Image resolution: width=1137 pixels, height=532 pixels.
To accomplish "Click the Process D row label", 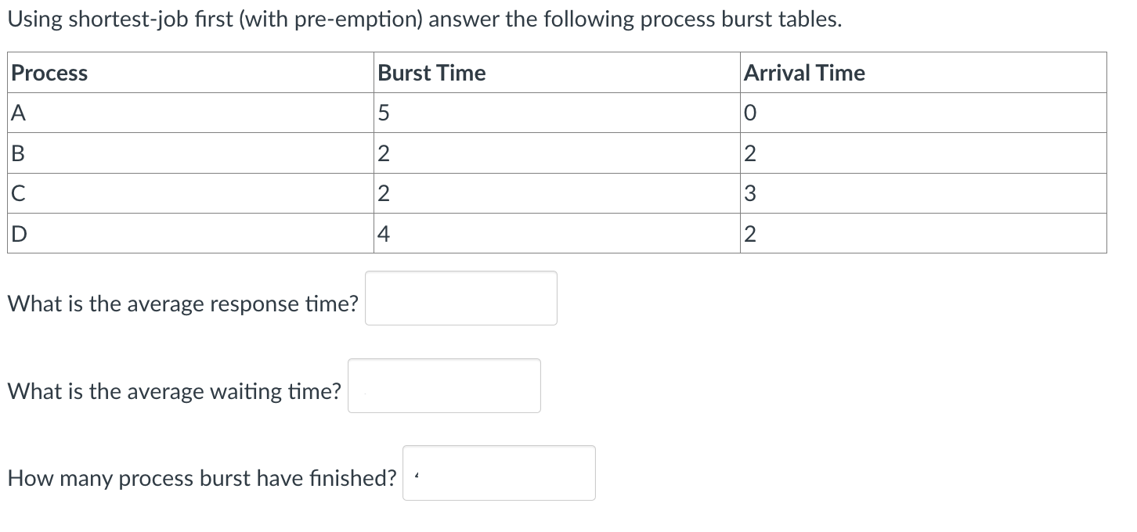I will (x=16, y=232).
